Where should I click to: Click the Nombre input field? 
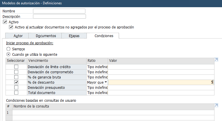(x=59, y=11)
